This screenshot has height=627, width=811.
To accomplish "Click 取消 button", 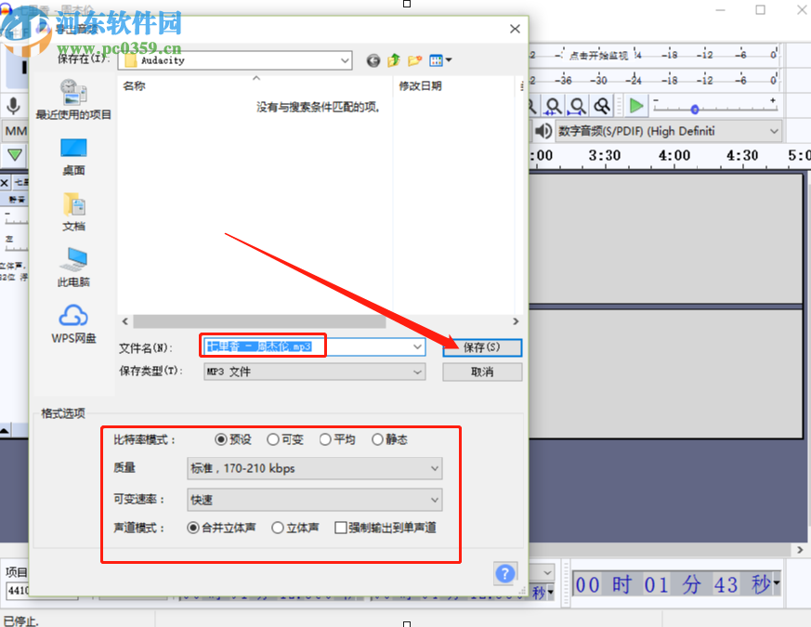I will [x=482, y=372].
